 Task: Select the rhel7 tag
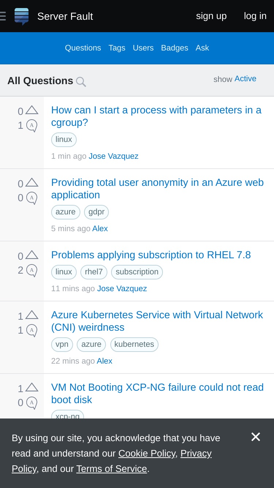(x=94, y=272)
